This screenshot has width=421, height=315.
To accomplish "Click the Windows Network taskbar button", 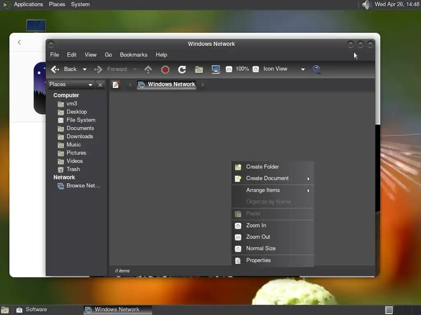I will [118, 310].
